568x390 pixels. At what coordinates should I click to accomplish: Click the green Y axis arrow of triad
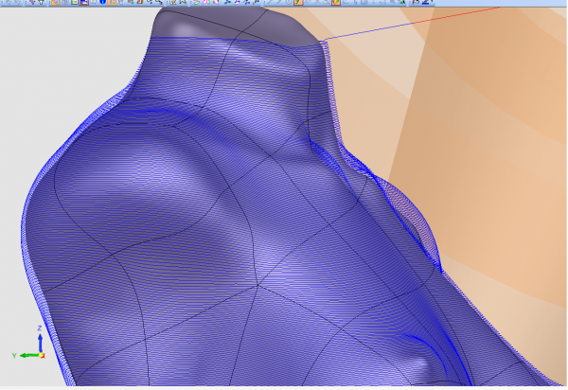tap(27, 355)
